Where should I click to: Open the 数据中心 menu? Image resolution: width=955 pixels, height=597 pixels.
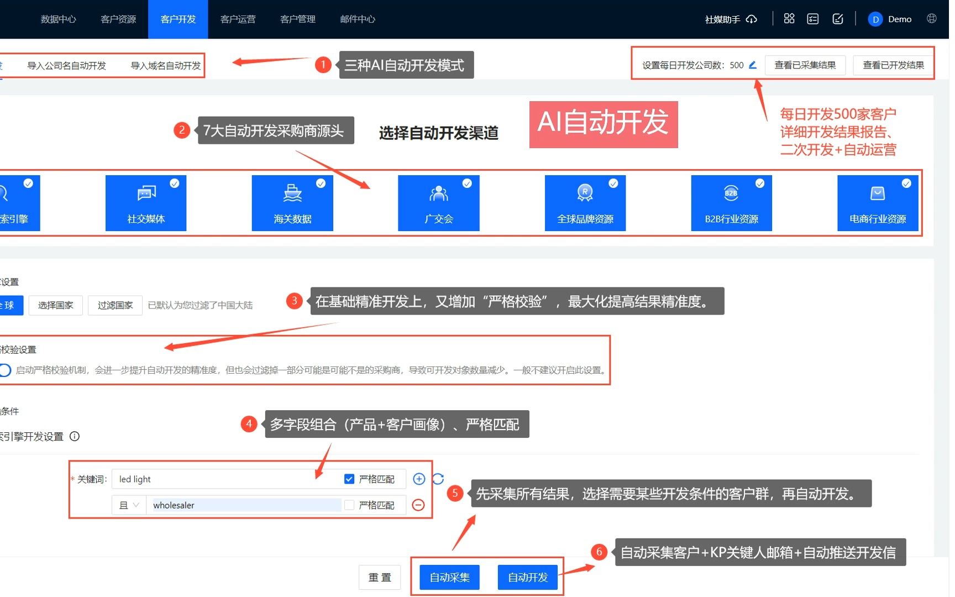click(x=58, y=19)
